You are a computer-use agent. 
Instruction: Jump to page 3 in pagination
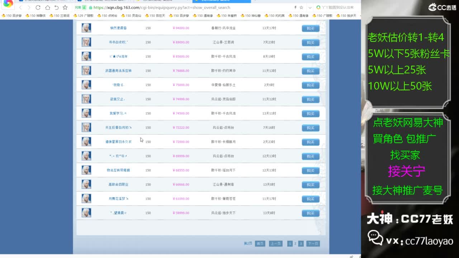pos(301,244)
